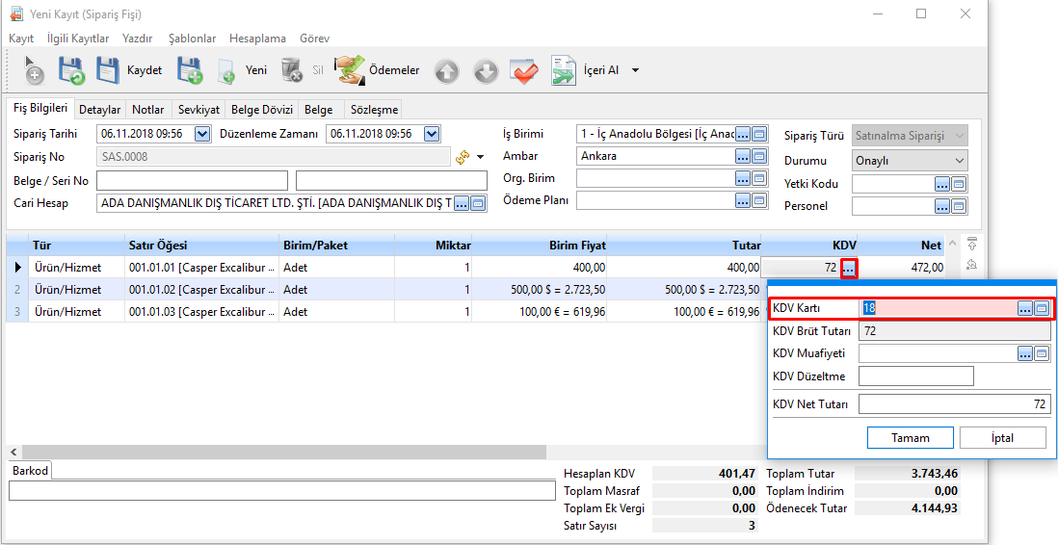Image resolution: width=1058 pixels, height=545 pixels.
Task: Click the Kaydet save button
Action: click(x=128, y=70)
